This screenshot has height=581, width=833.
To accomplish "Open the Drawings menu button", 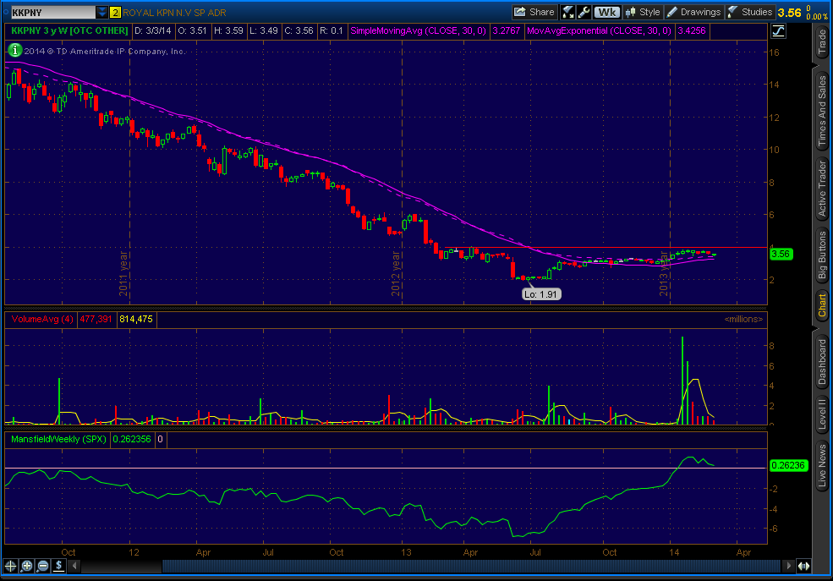I will 693,12.
